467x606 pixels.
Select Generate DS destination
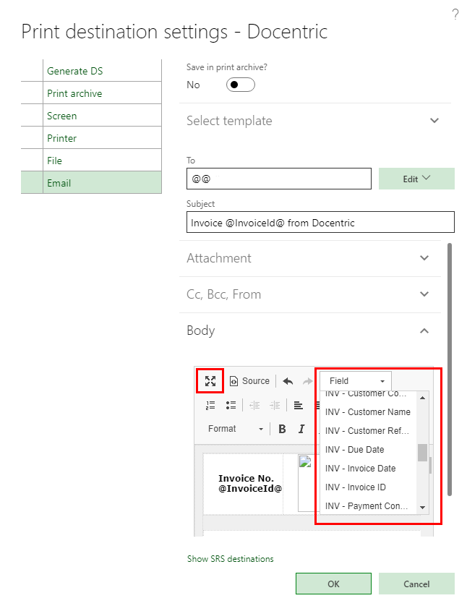102,71
